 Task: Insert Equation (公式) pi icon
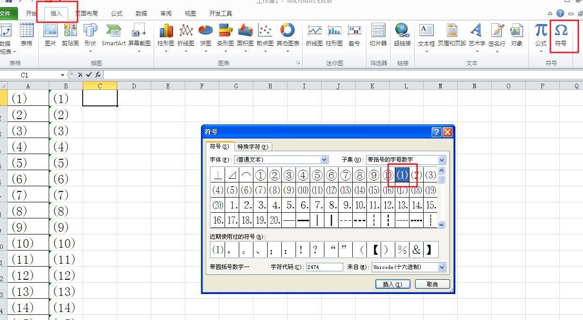[x=541, y=37]
